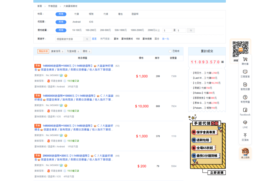Click the 常見問題 question mark icon
The height and width of the screenshot is (181, 259).
coord(245,97)
